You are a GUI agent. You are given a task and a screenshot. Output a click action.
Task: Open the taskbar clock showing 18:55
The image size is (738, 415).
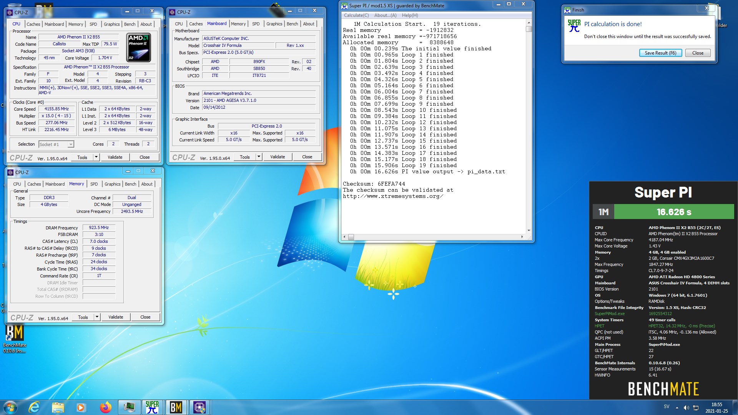[x=716, y=408]
